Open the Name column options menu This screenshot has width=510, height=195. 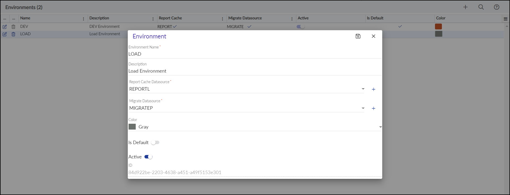83,19
